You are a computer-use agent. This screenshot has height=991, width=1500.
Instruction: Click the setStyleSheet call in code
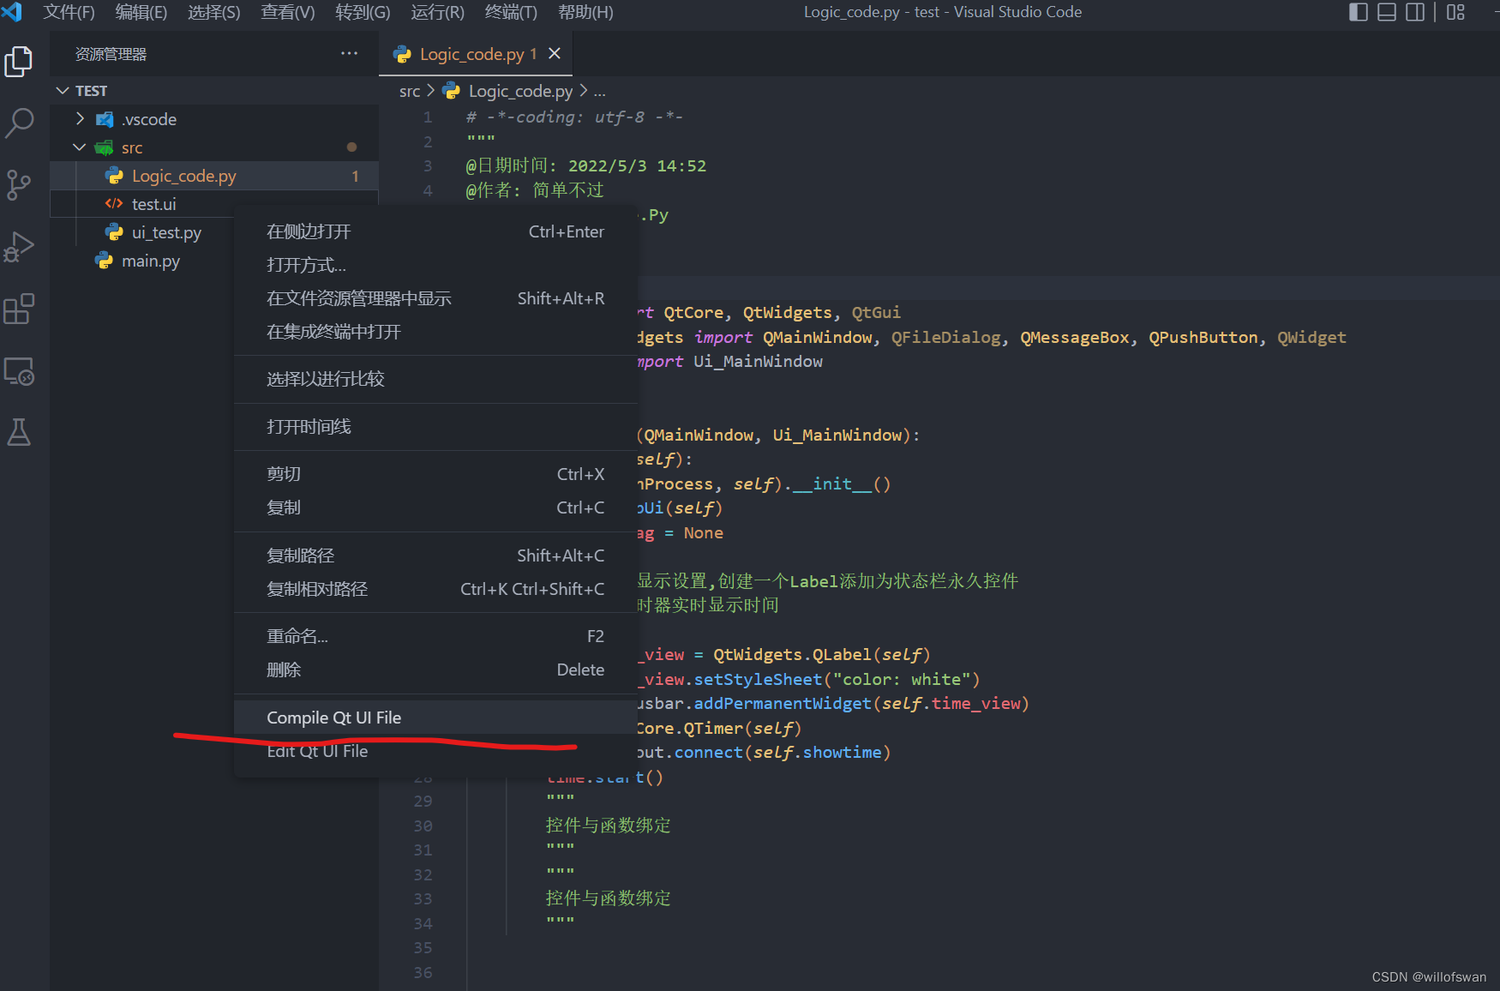pyautogui.click(x=758, y=679)
